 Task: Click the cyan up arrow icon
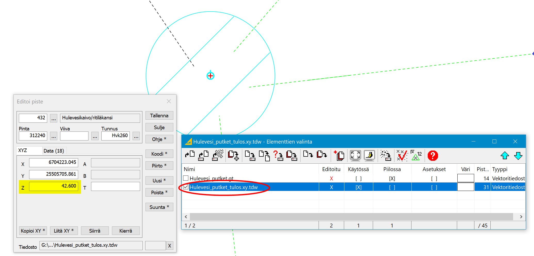[x=505, y=156]
